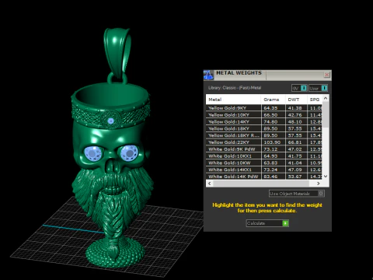
Task: Click the Calculate button
Action: (267, 223)
